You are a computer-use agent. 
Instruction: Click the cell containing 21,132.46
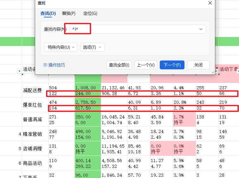click(114, 90)
